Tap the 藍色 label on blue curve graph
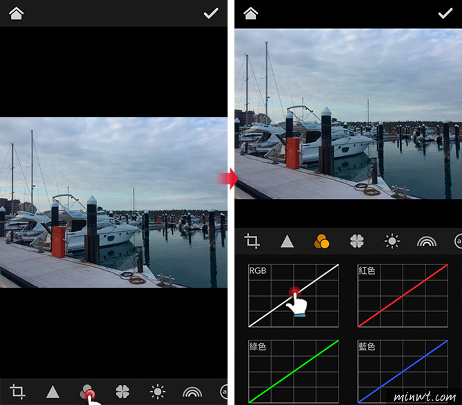The image size is (462, 405). [x=367, y=346]
